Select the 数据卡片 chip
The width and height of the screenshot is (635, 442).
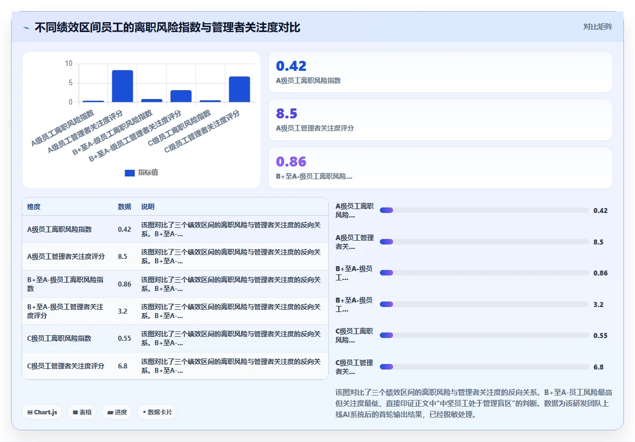click(157, 412)
